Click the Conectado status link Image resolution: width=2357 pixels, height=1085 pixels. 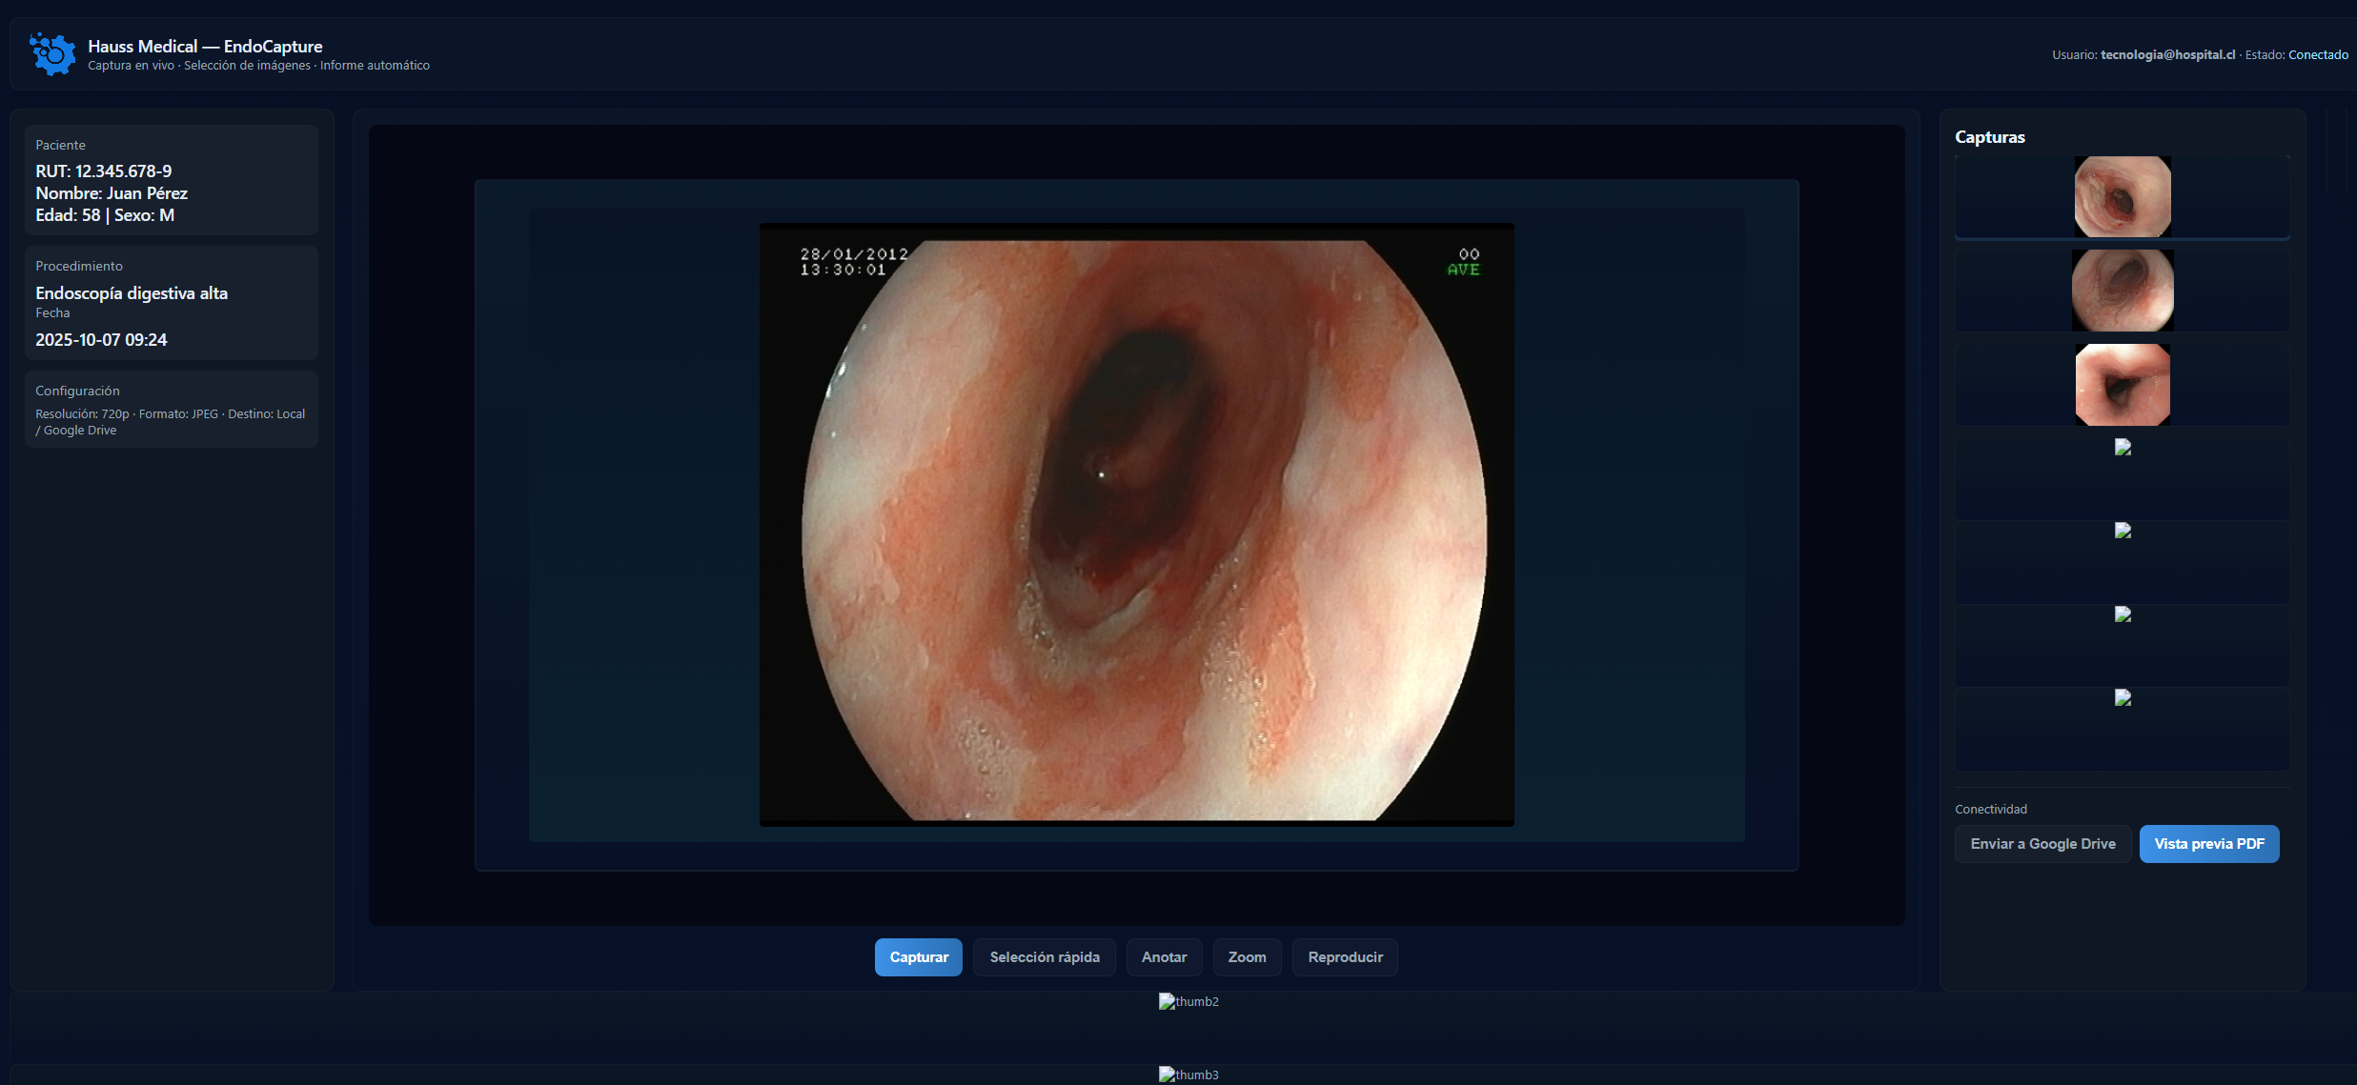click(2317, 54)
